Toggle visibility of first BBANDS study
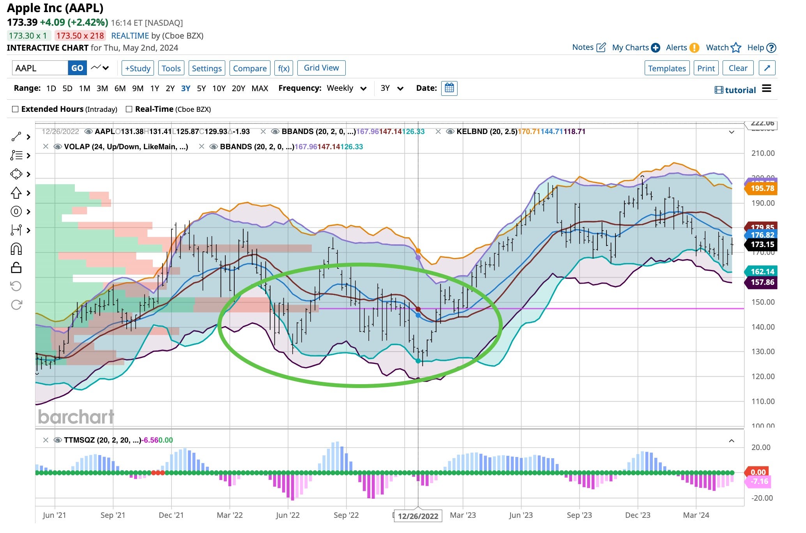Viewport: 806px width, 533px height. 275,132
